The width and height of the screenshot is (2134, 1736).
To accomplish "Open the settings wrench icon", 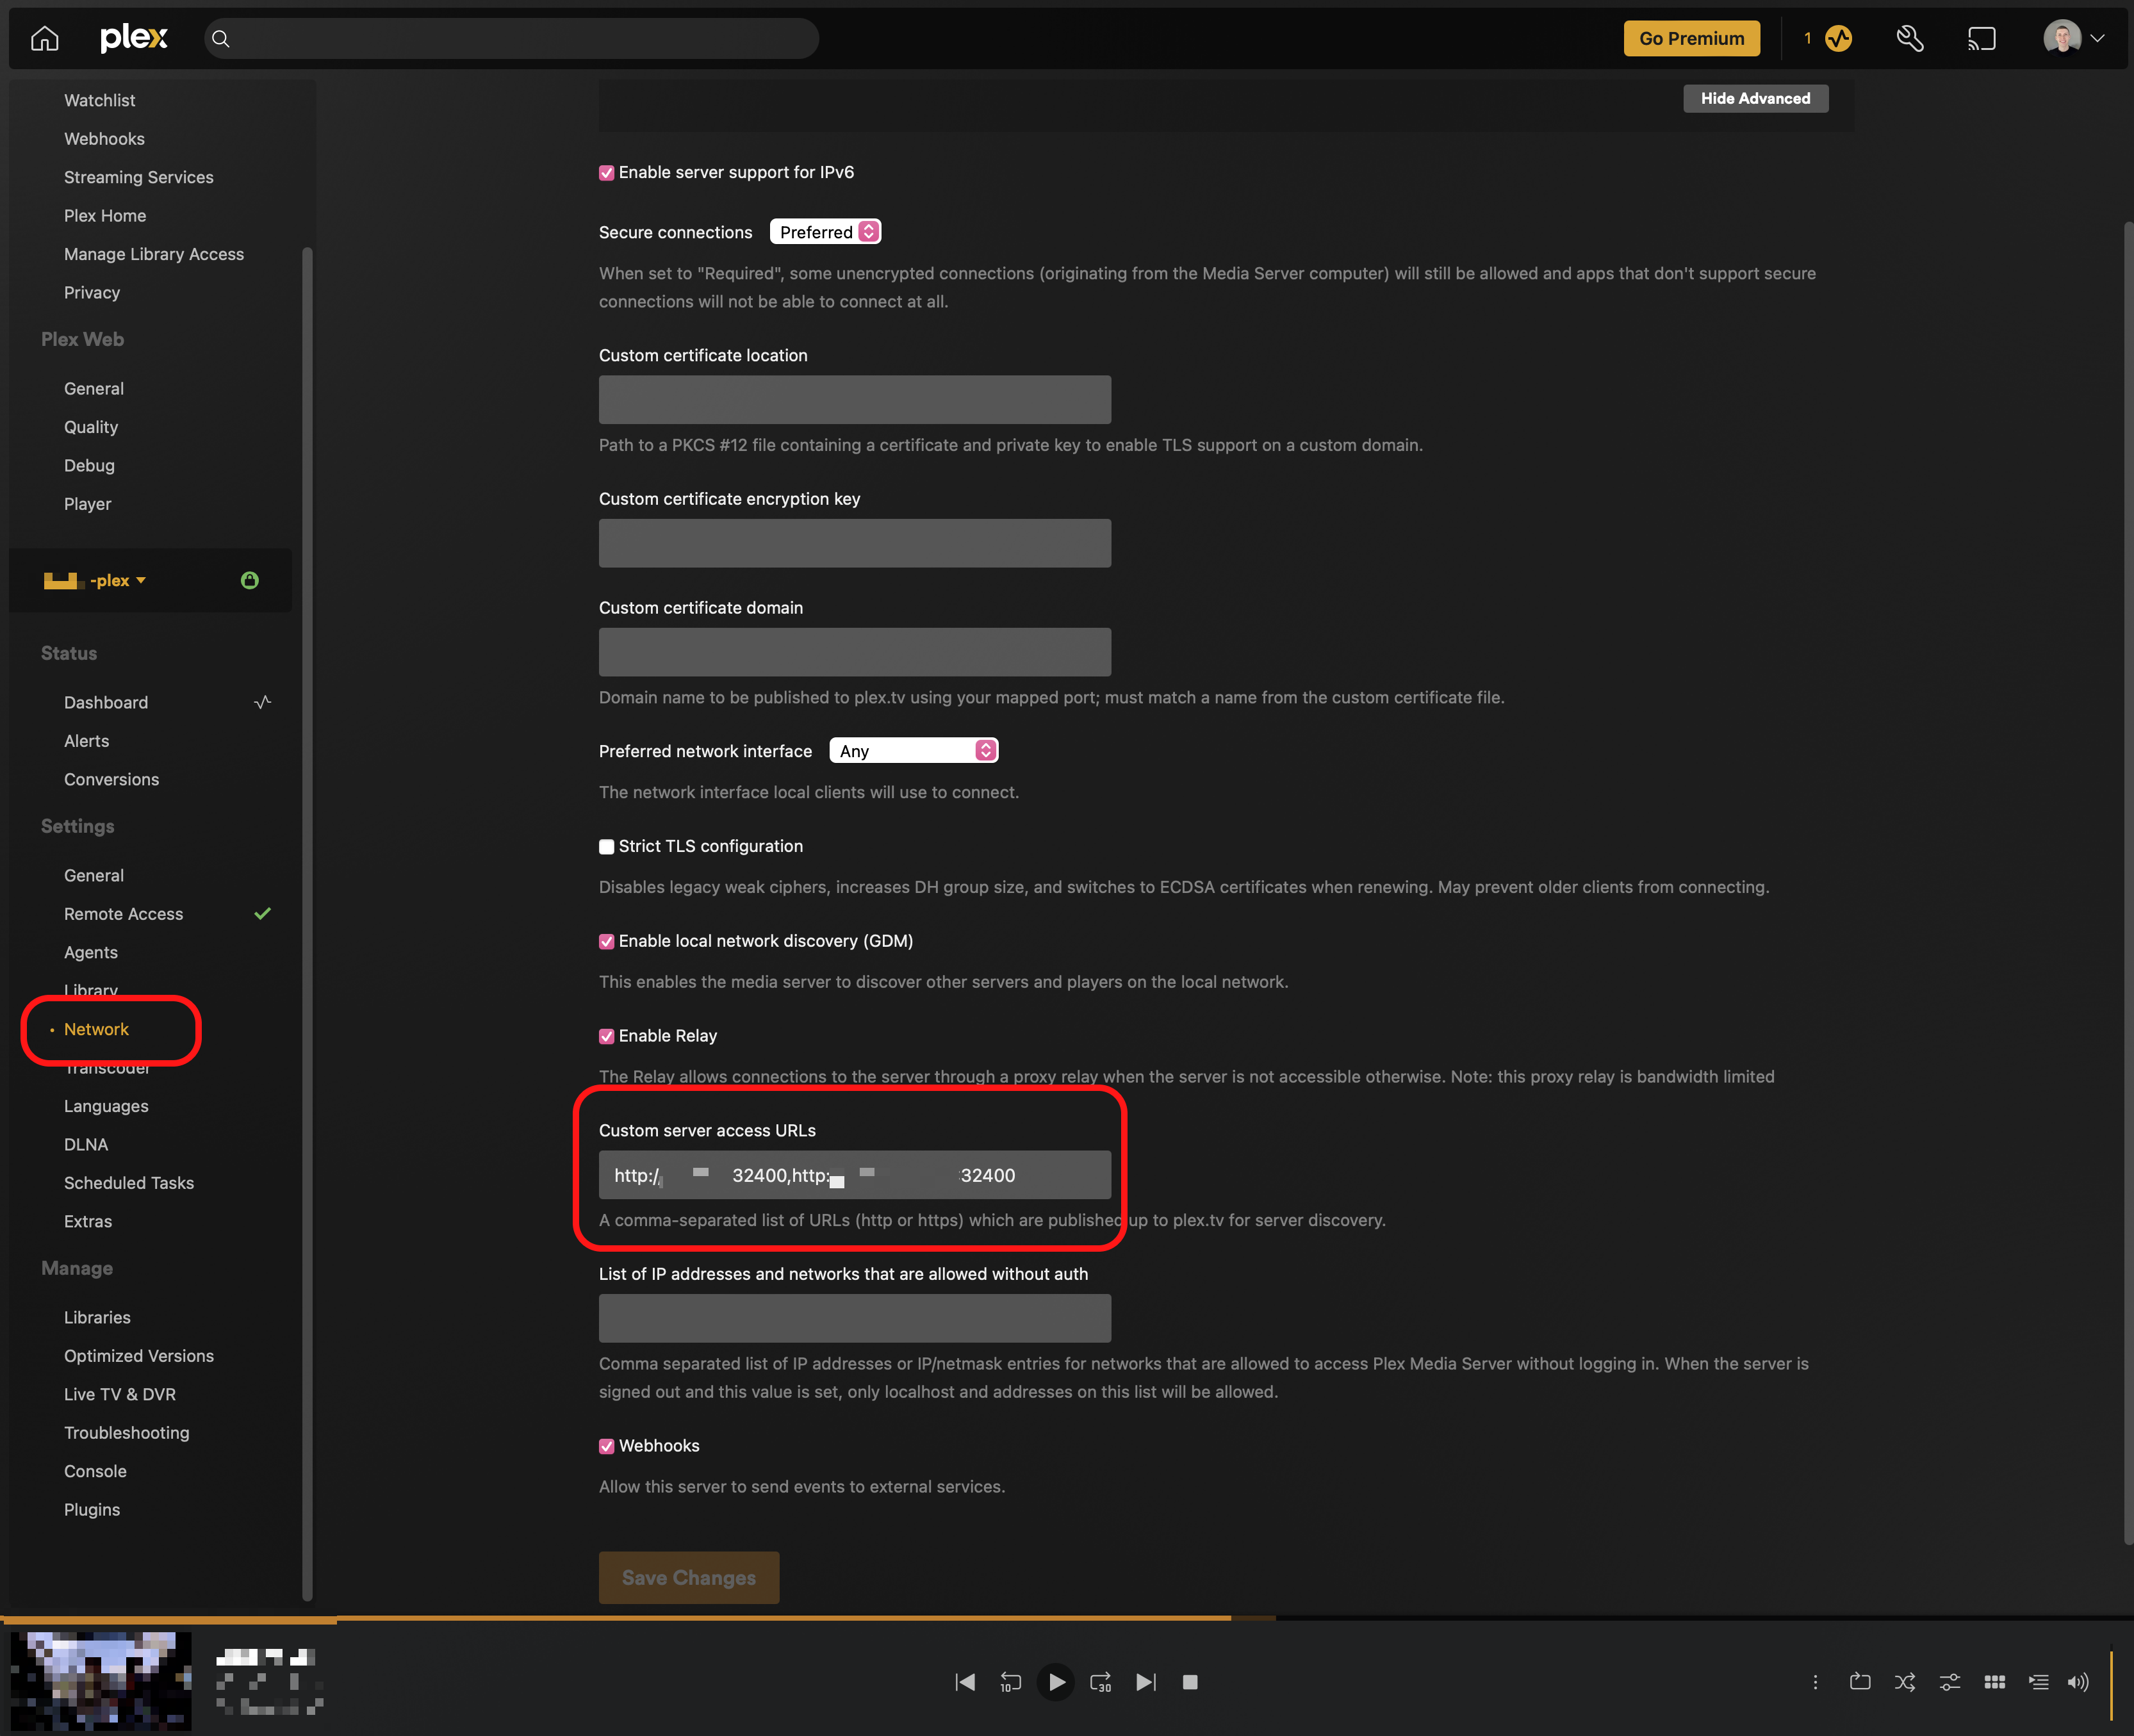I will pos(1910,39).
